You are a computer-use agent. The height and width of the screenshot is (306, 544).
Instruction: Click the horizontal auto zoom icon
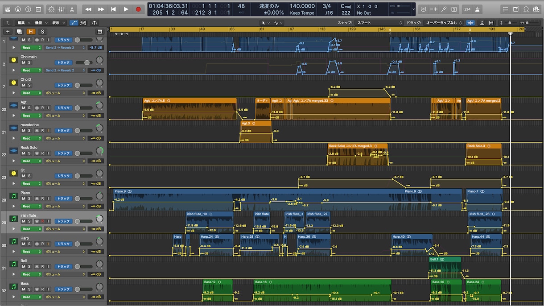pos(491,22)
